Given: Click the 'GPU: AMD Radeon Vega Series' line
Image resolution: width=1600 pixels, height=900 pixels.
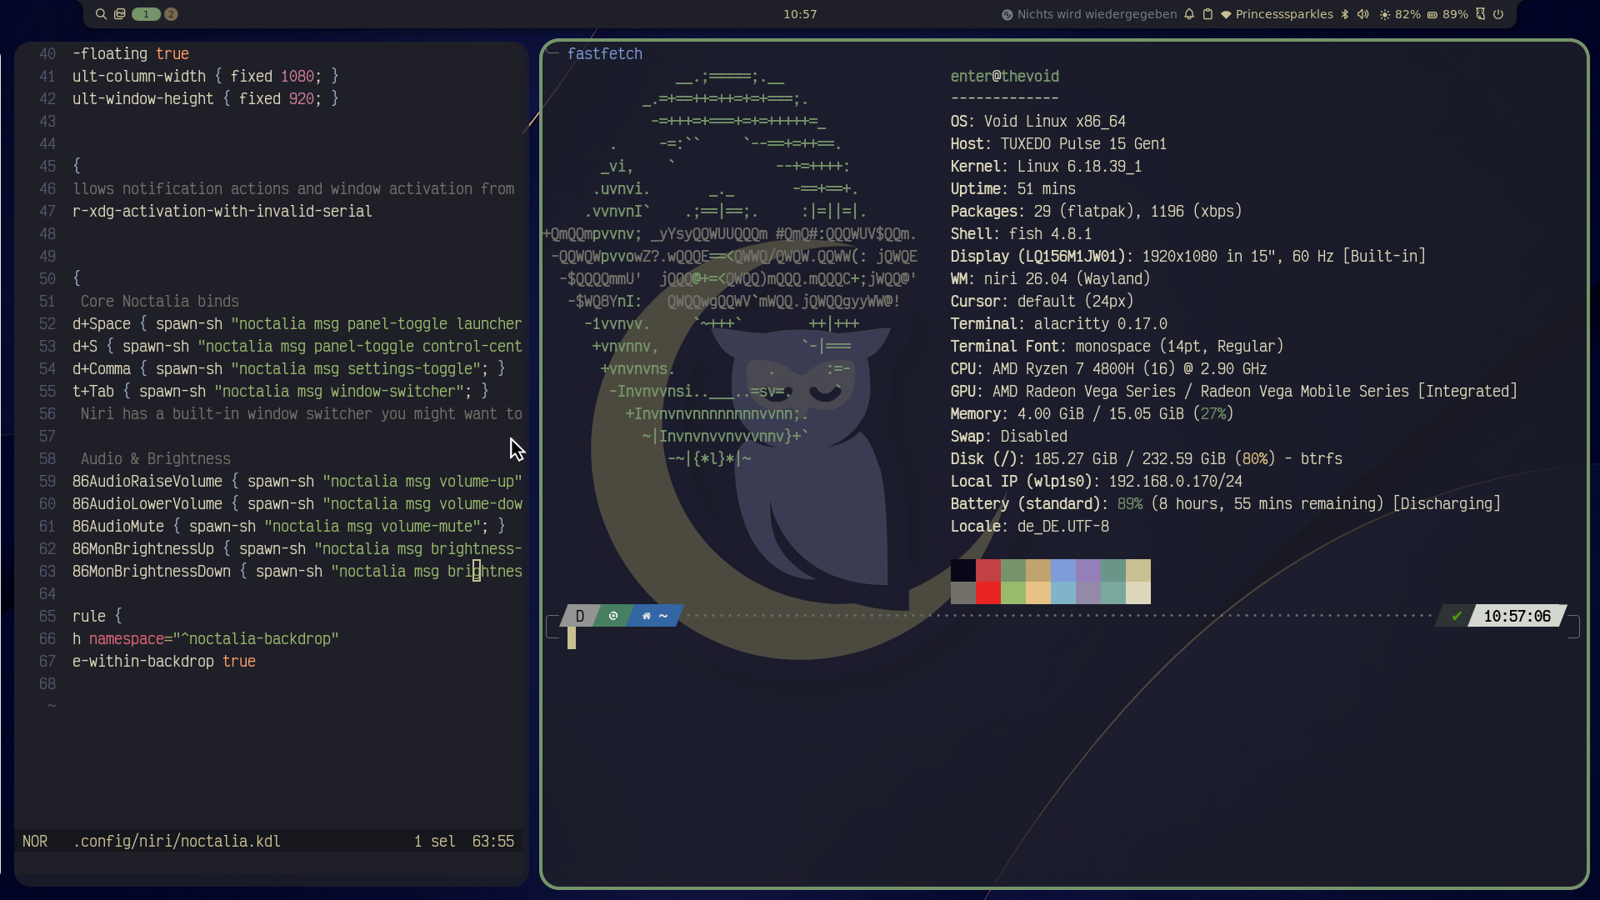Looking at the screenshot, I should (x=1234, y=392).
